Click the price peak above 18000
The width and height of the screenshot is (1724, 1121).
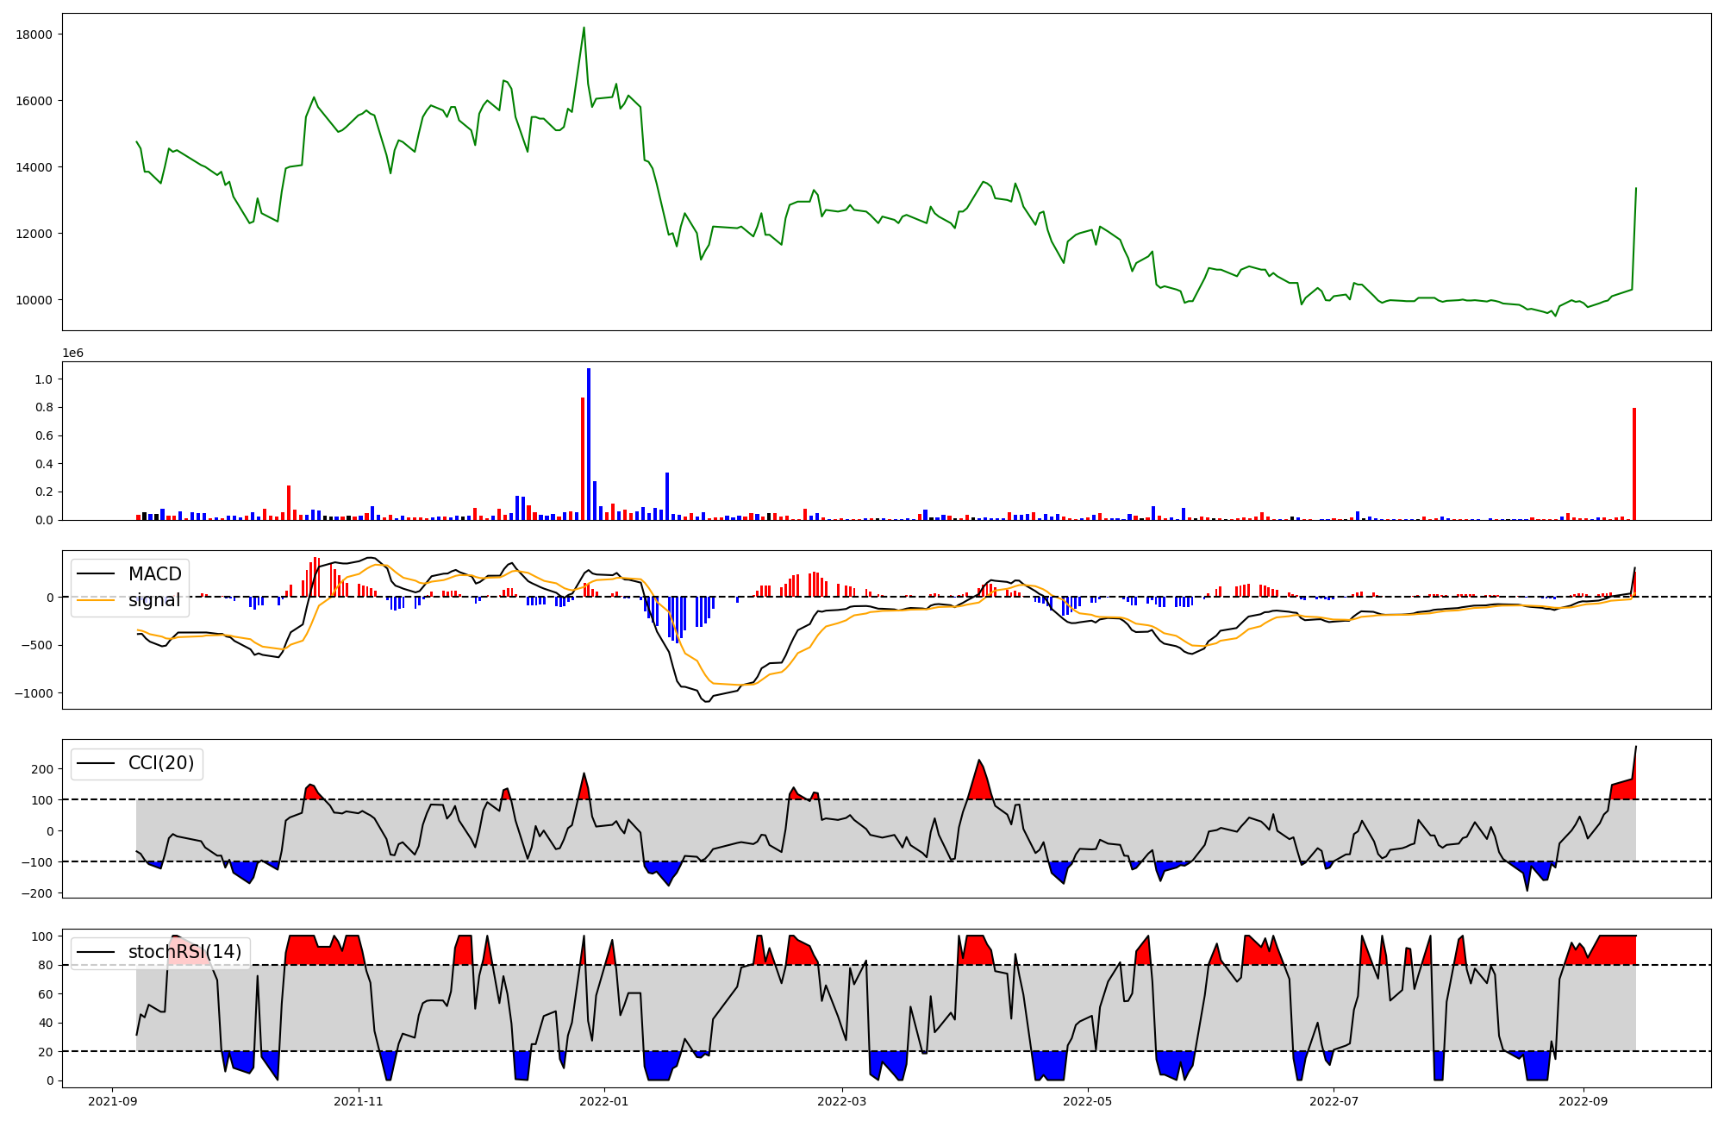click(x=584, y=28)
